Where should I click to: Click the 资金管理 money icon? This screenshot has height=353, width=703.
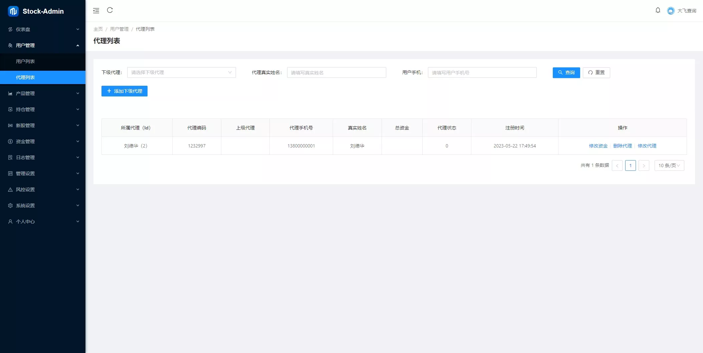[x=10, y=141]
